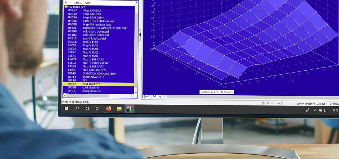Open Cortana circle on taskbar

point(87,108)
